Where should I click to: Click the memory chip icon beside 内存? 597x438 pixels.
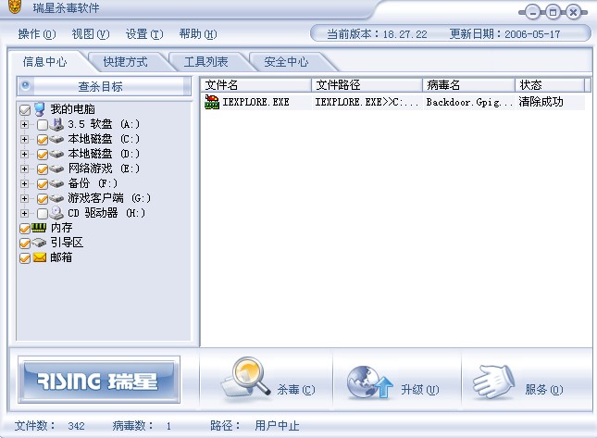click(39, 228)
